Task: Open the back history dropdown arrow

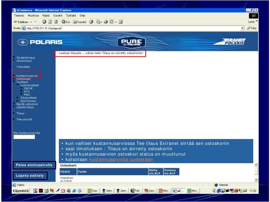Action: click(31, 22)
